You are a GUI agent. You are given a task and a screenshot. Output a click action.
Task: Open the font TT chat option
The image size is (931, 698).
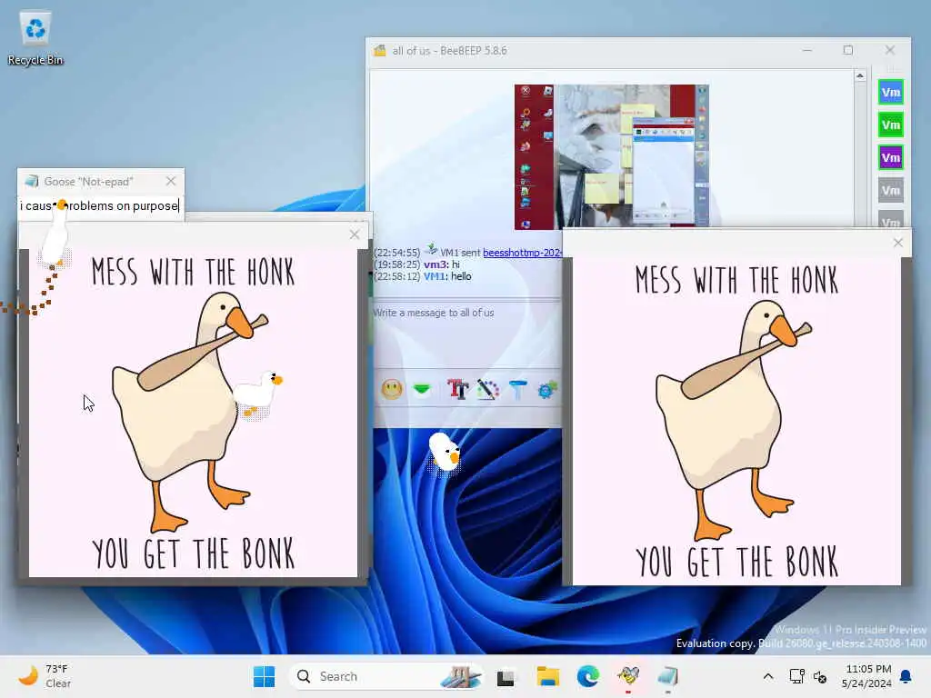click(x=458, y=389)
